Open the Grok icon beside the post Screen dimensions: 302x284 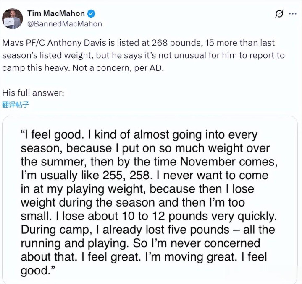pyautogui.click(x=278, y=14)
